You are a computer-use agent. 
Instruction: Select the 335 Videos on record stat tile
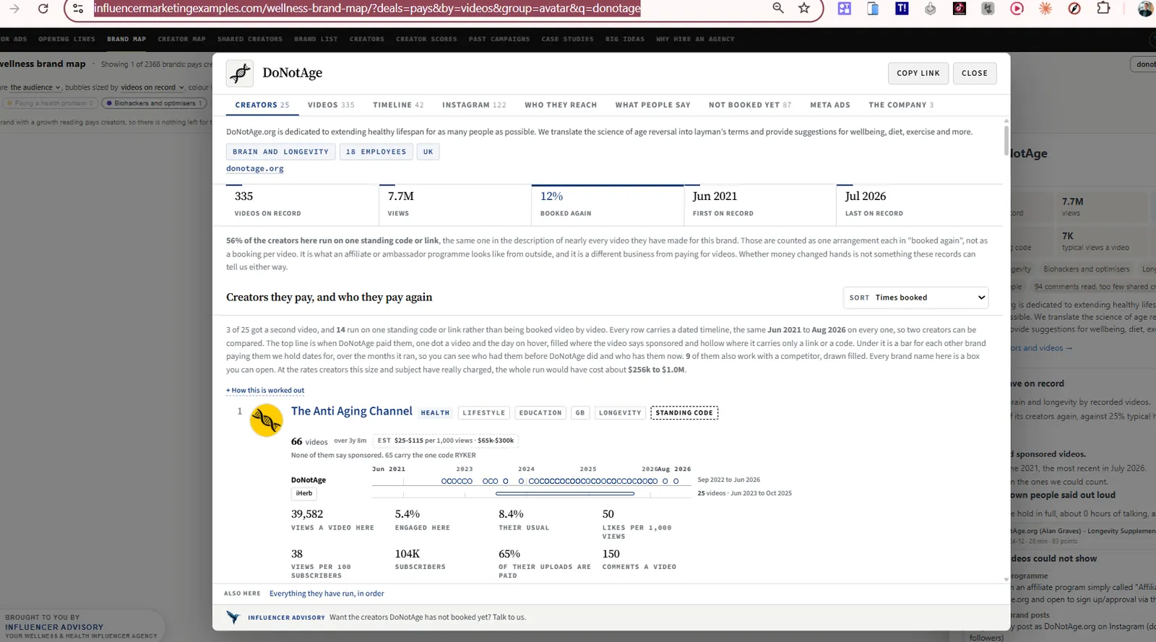[x=302, y=204]
